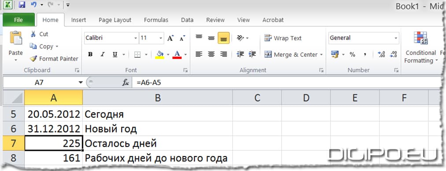Screen dimensions: 446x171
Task: Switch to the Page Layout tab
Action: (x=115, y=20)
